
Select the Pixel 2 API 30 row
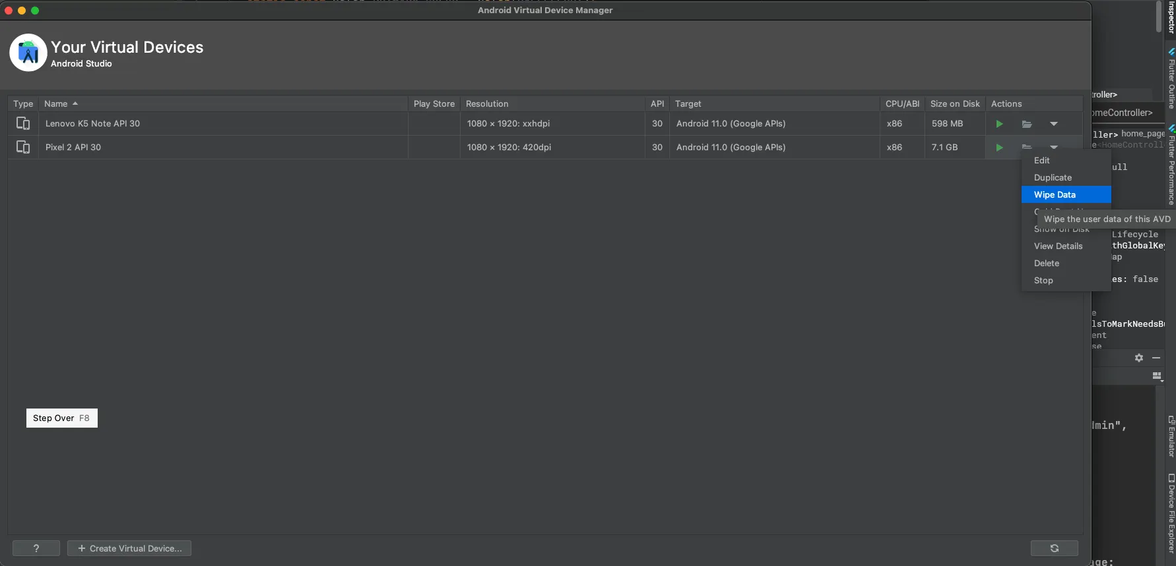[x=545, y=148]
